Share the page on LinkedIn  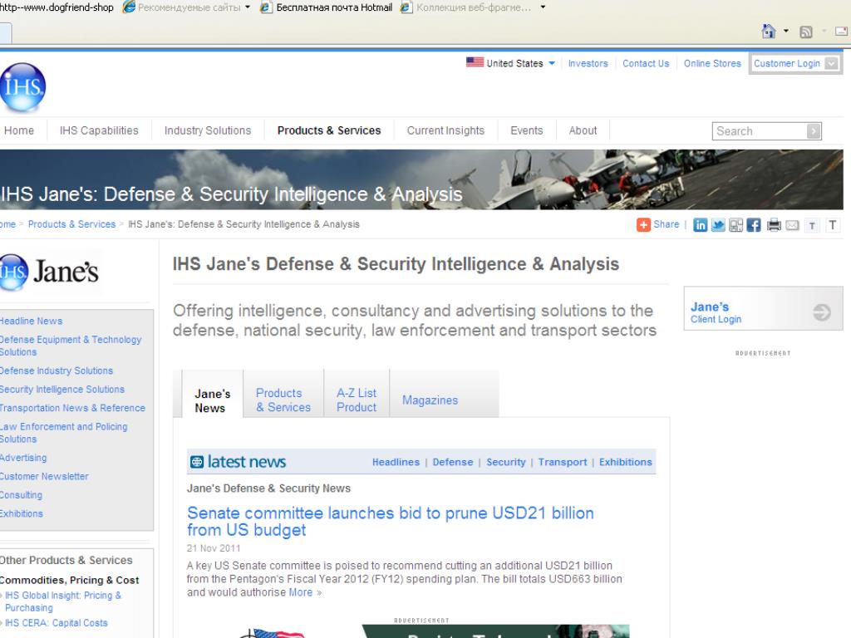pos(700,224)
